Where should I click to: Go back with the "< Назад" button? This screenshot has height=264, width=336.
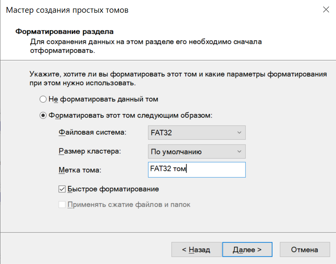196,250
